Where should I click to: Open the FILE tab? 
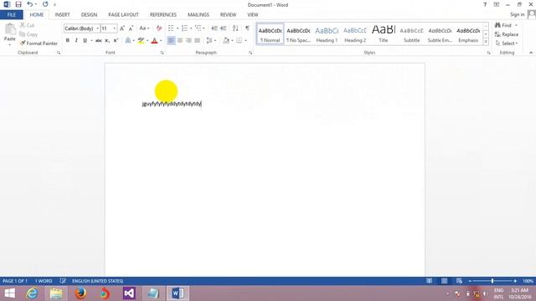point(11,15)
